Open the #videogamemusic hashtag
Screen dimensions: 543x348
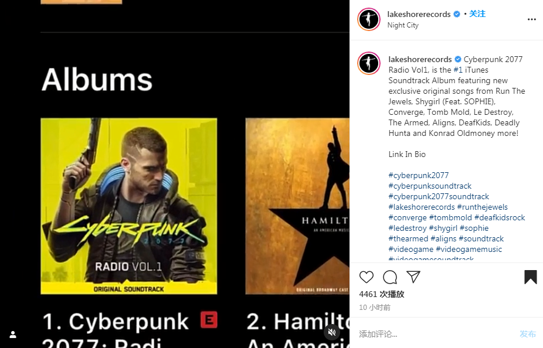(469, 249)
